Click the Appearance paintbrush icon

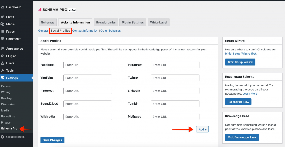click(x=3, y=49)
